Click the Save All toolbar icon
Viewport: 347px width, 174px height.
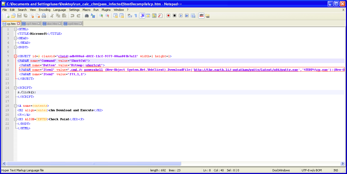click(x=25, y=16)
